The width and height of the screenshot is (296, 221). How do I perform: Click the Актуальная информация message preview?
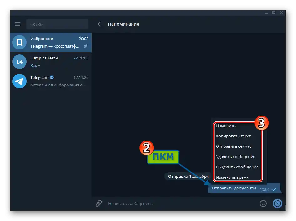click(x=58, y=85)
